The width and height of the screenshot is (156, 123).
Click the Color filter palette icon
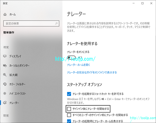click(5, 84)
